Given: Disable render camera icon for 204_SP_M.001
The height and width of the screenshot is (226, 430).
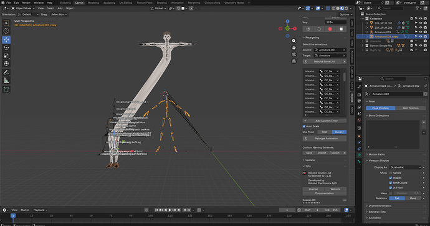Looking at the screenshot, I should click(x=425, y=23).
